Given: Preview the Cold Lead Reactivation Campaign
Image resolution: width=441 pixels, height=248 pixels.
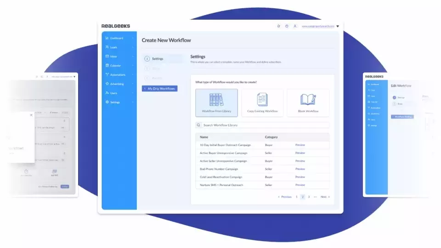Looking at the screenshot, I should (300, 177).
